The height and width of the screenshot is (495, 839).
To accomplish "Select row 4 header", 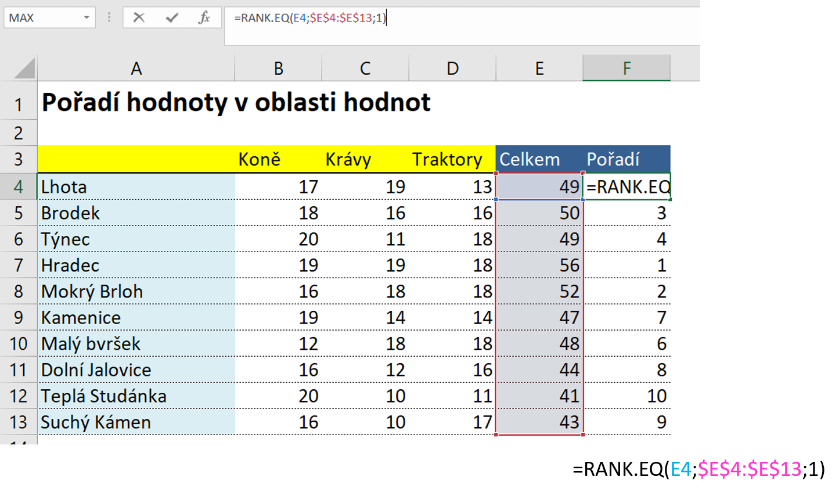I will [x=19, y=186].
